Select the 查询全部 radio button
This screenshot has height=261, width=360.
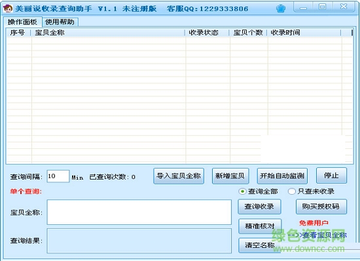point(242,191)
